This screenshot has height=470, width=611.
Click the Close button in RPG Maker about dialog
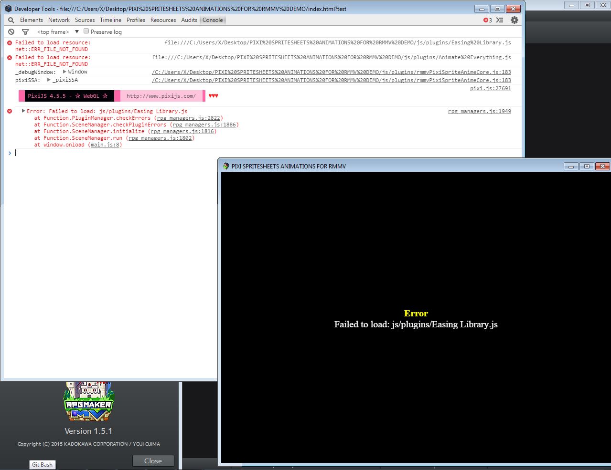tap(153, 461)
